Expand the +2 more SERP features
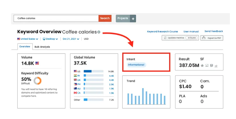 (x=216, y=66)
